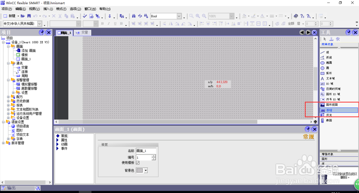
Task: Click the background color (背景色) swatch
Action: pyautogui.click(x=140, y=170)
